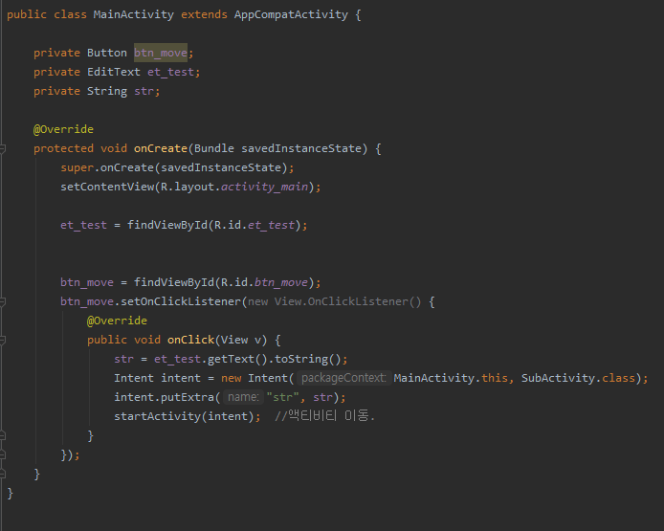This screenshot has height=531, width=664.
Task: Collapse the setOnClickListener fold marker in gutter
Action: click(2, 302)
